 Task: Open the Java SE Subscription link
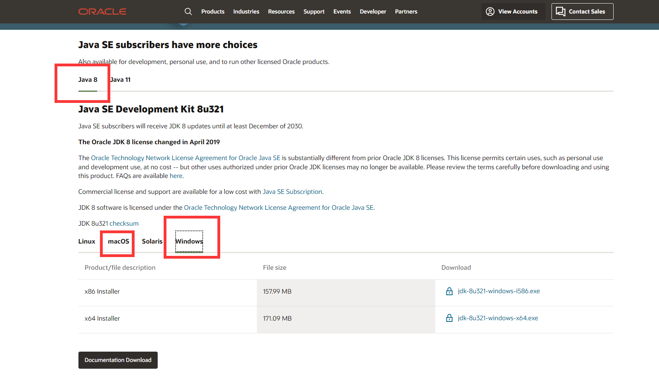[292, 192]
